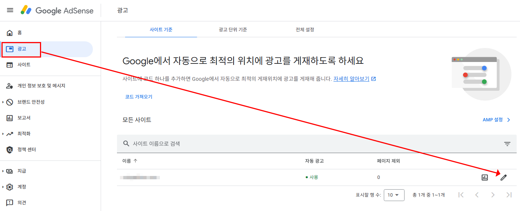Open the filter icon in search bar
The image size is (520, 211).
(507, 144)
